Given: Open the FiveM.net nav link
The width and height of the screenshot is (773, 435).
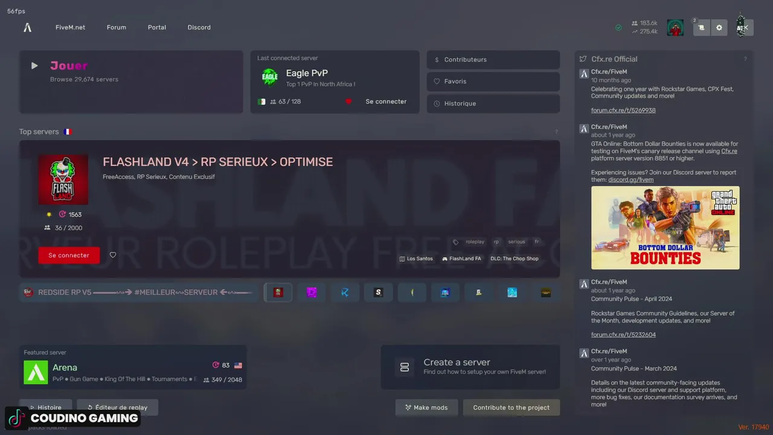Looking at the screenshot, I should 70,27.
